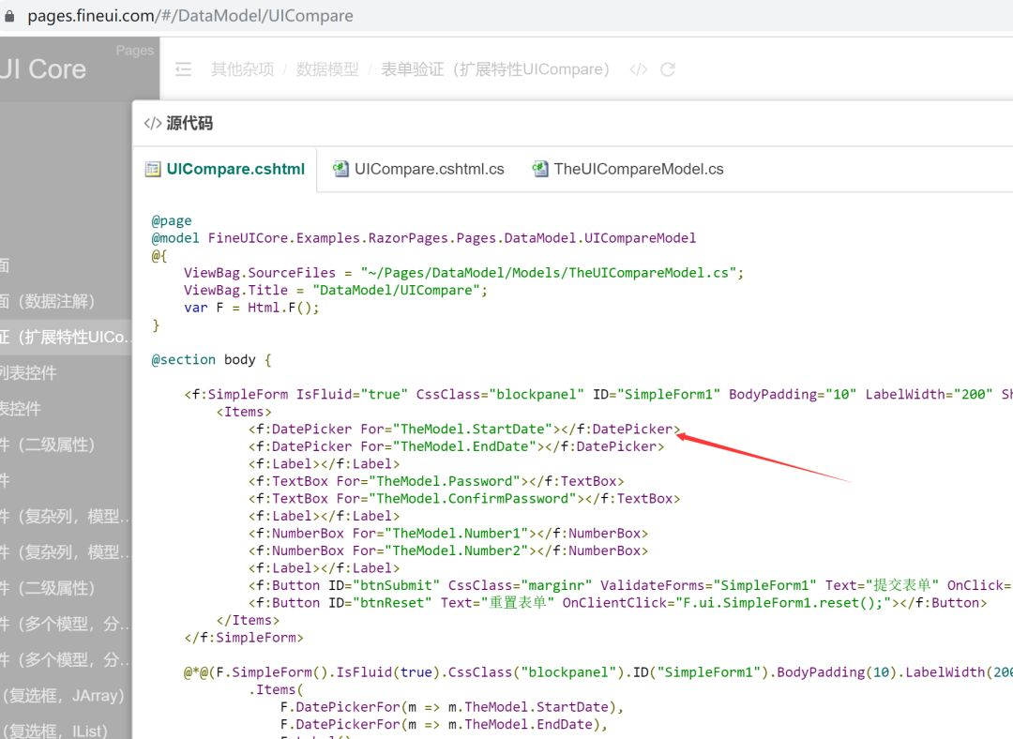
Task: Click the ViewBag.SourceFiles code line
Action: [x=464, y=273]
